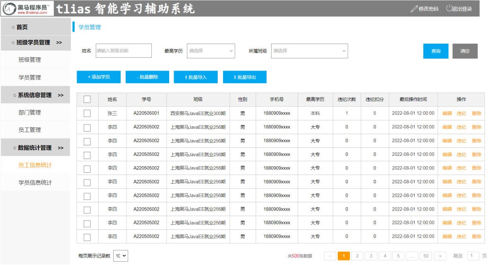Click the 违纪次数 column header
Image resolution: width=488 pixels, height=265 pixels.
347,99
